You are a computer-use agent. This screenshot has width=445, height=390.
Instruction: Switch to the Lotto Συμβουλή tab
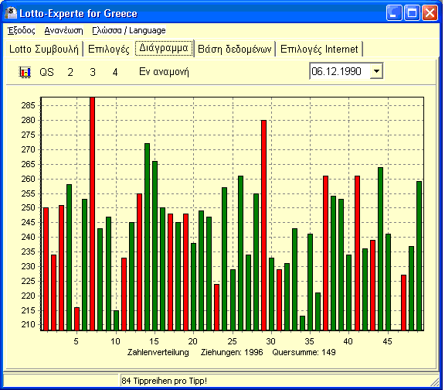pyautogui.click(x=44, y=49)
